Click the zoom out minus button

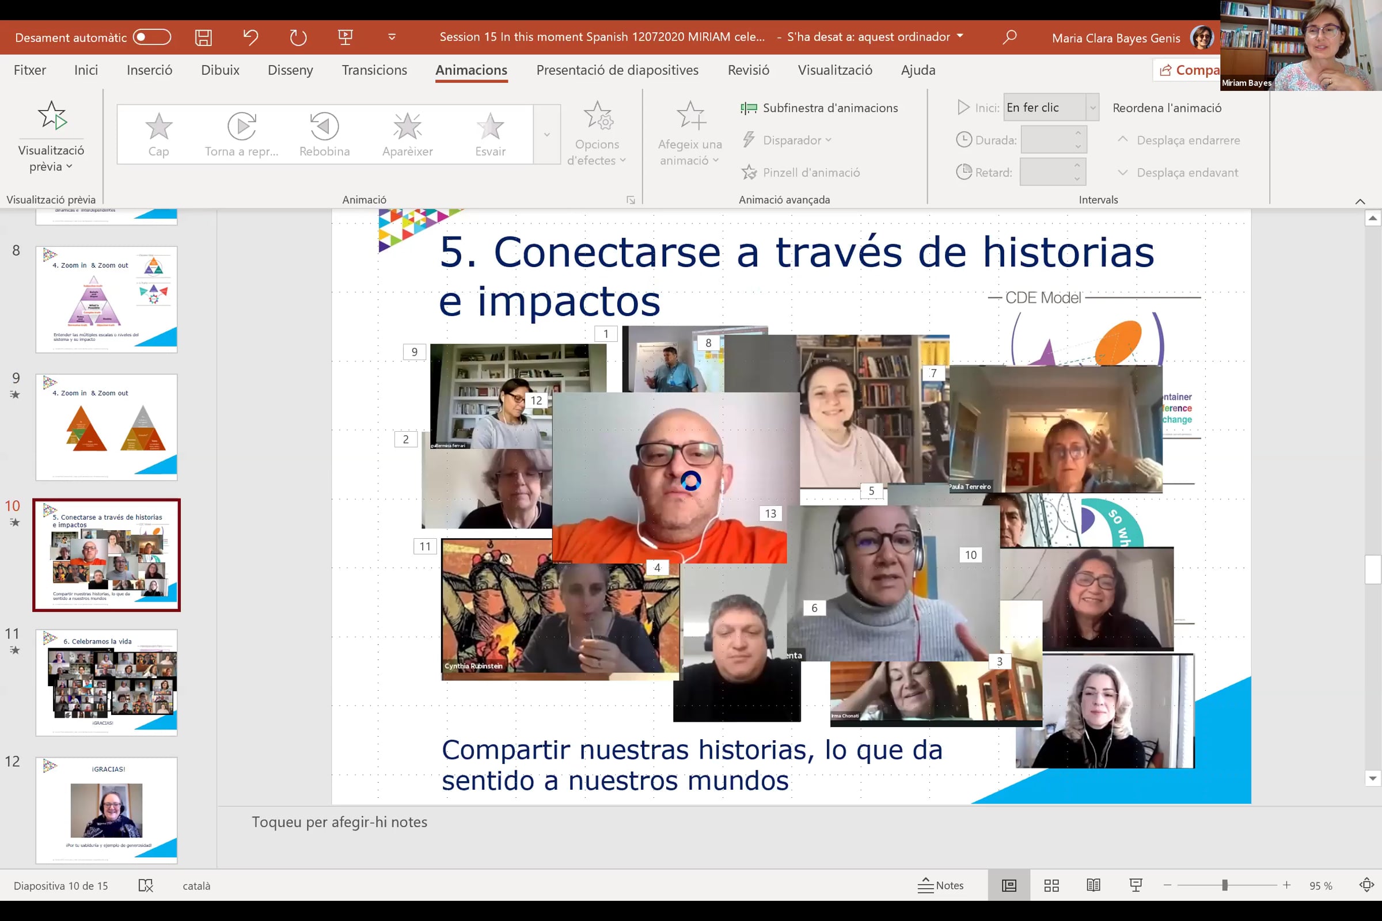click(1168, 885)
